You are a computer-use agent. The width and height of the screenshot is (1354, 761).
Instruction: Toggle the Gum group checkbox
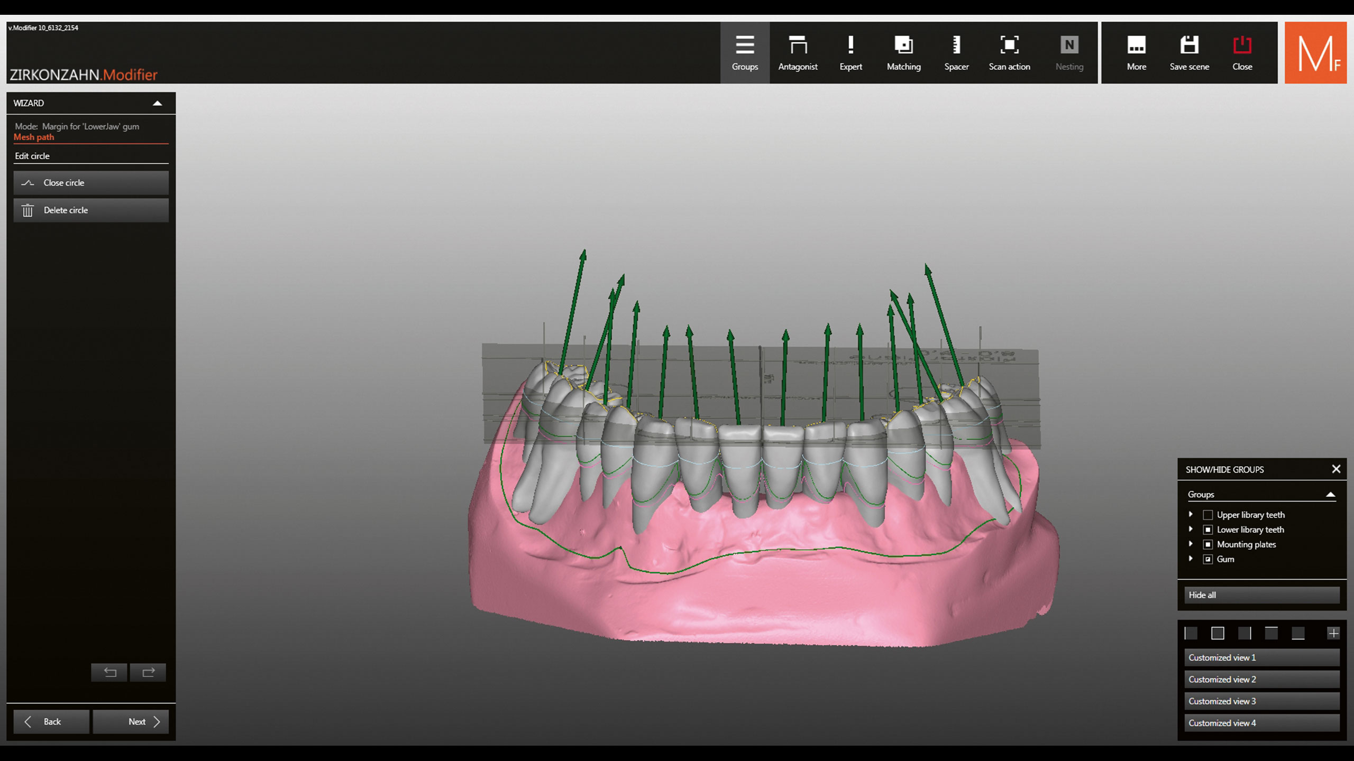click(x=1207, y=559)
